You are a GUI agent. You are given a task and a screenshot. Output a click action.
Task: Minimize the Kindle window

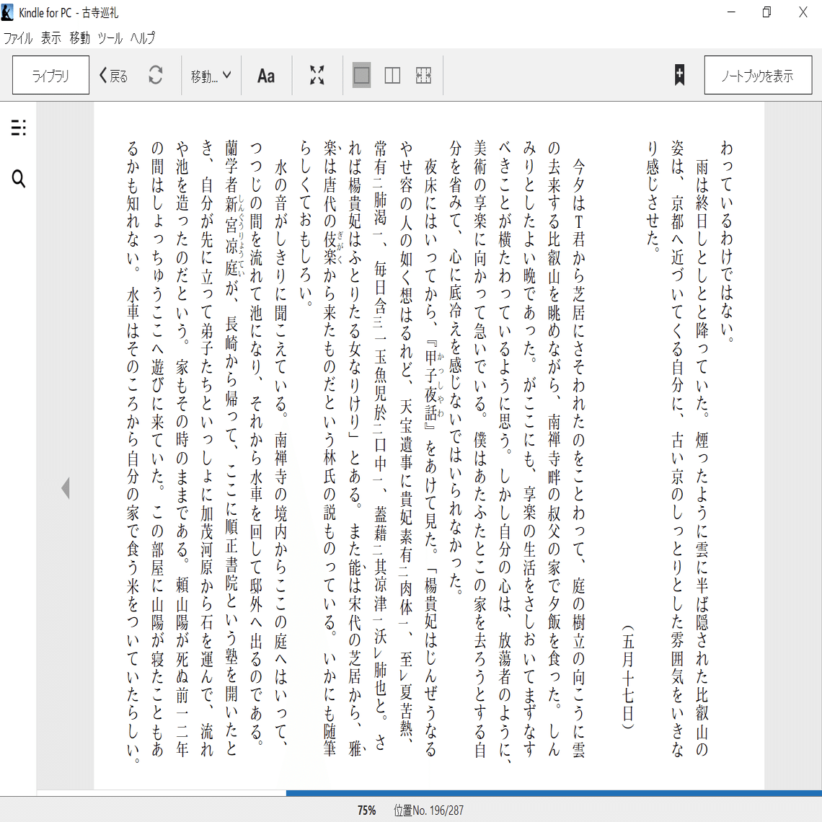pyautogui.click(x=731, y=12)
